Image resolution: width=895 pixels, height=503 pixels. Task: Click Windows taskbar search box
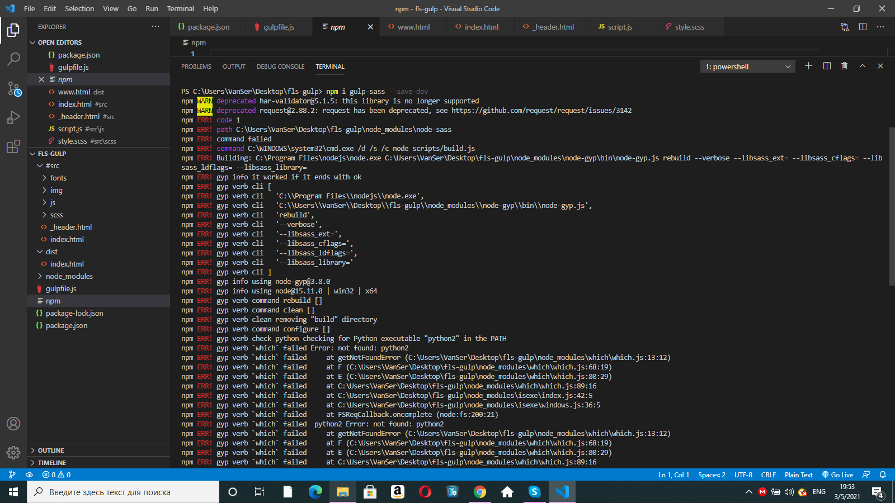(123, 492)
